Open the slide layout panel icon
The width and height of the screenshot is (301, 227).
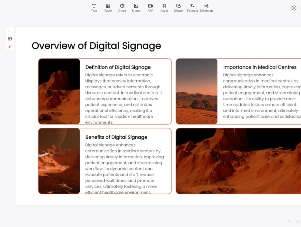pos(10,39)
